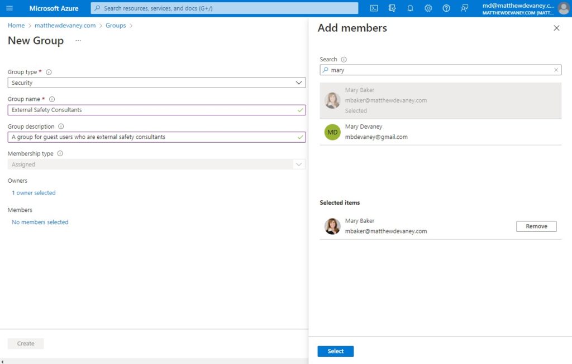
Task: Clear the mary search text
Action: pyautogui.click(x=556, y=70)
